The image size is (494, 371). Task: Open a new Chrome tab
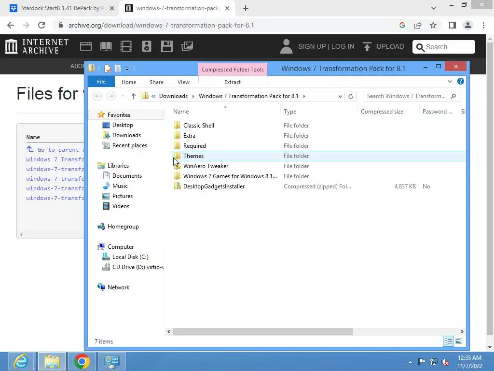[x=246, y=8]
